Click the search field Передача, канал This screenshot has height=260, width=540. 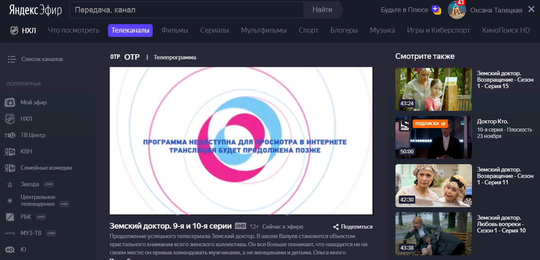187,9
